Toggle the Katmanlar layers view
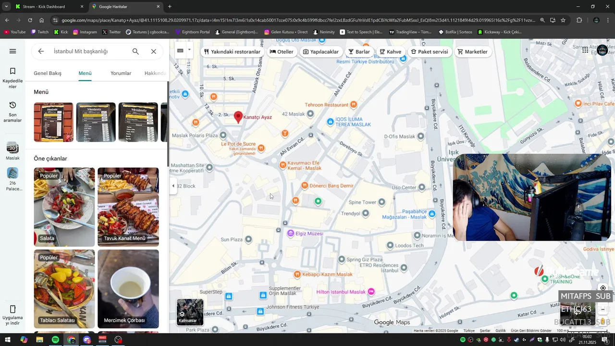 click(x=190, y=312)
